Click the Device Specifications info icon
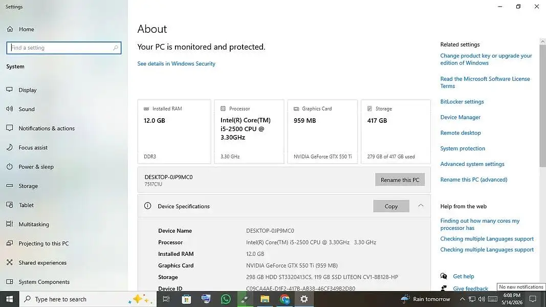Viewport: 546px width, 307px height. (148, 206)
